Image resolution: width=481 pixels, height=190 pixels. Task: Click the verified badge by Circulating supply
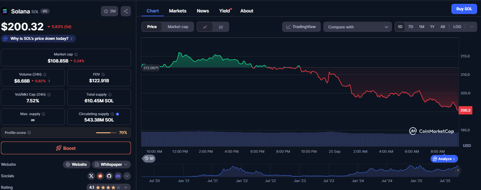coord(117,114)
